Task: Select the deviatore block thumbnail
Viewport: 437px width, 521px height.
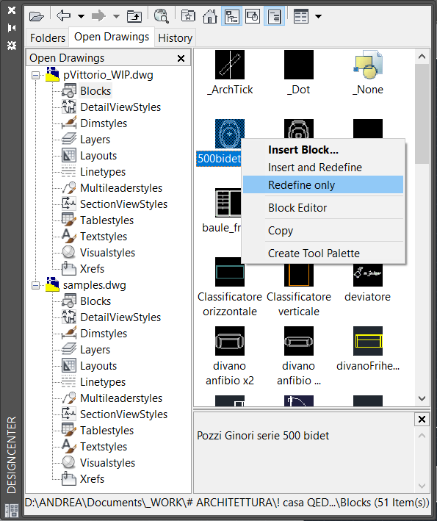Action: (x=368, y=273)
